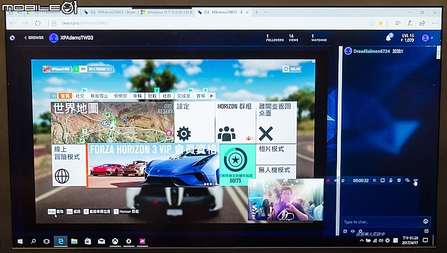
Task: Open the FORZA HORIZON 3 VIP banner
Action: click(153, 166)
